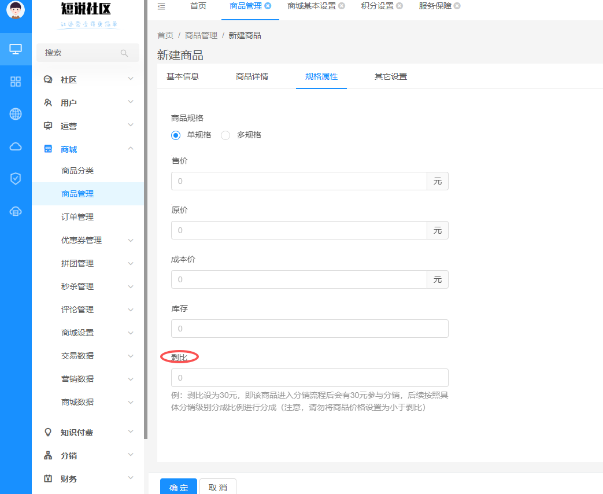The height and width of the screenshot is (494, 603).
Task: Click the user avatar in the top corner
Action: click(16, 10)
